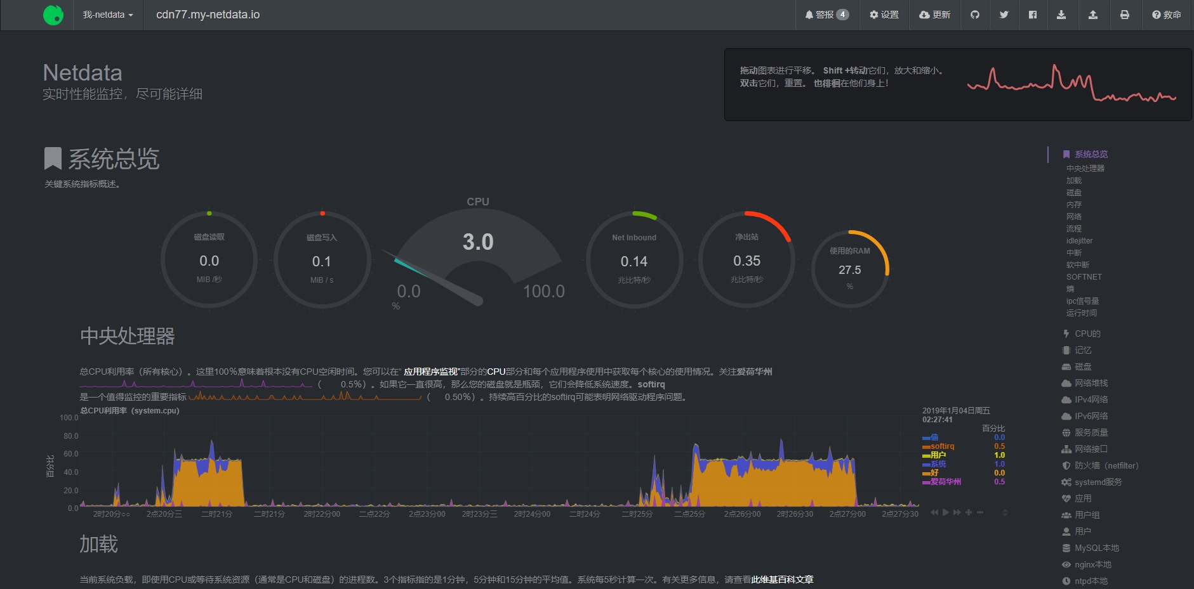Click the download snapshot icon
Viewport: 1194px width, 589px height.
click(1061, 15)
